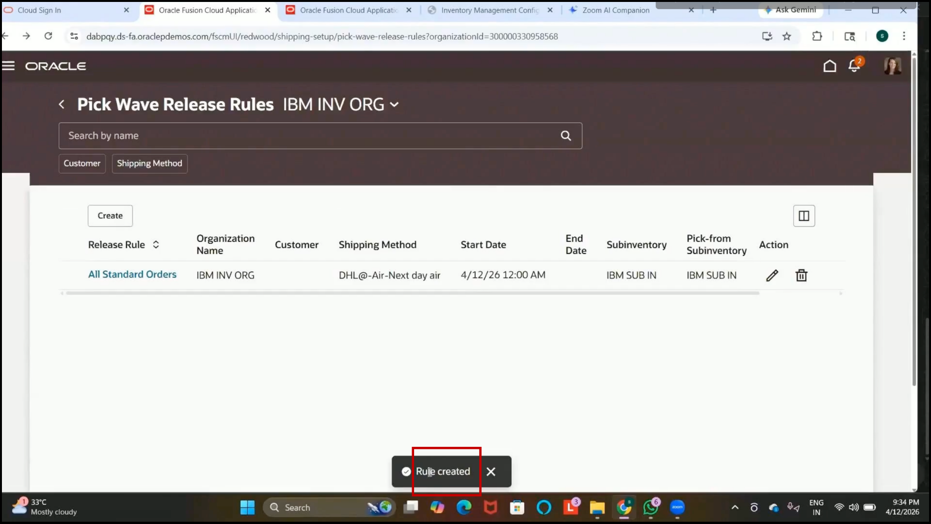
Task: Open the user profile avatar
Action: pos(892,66)
